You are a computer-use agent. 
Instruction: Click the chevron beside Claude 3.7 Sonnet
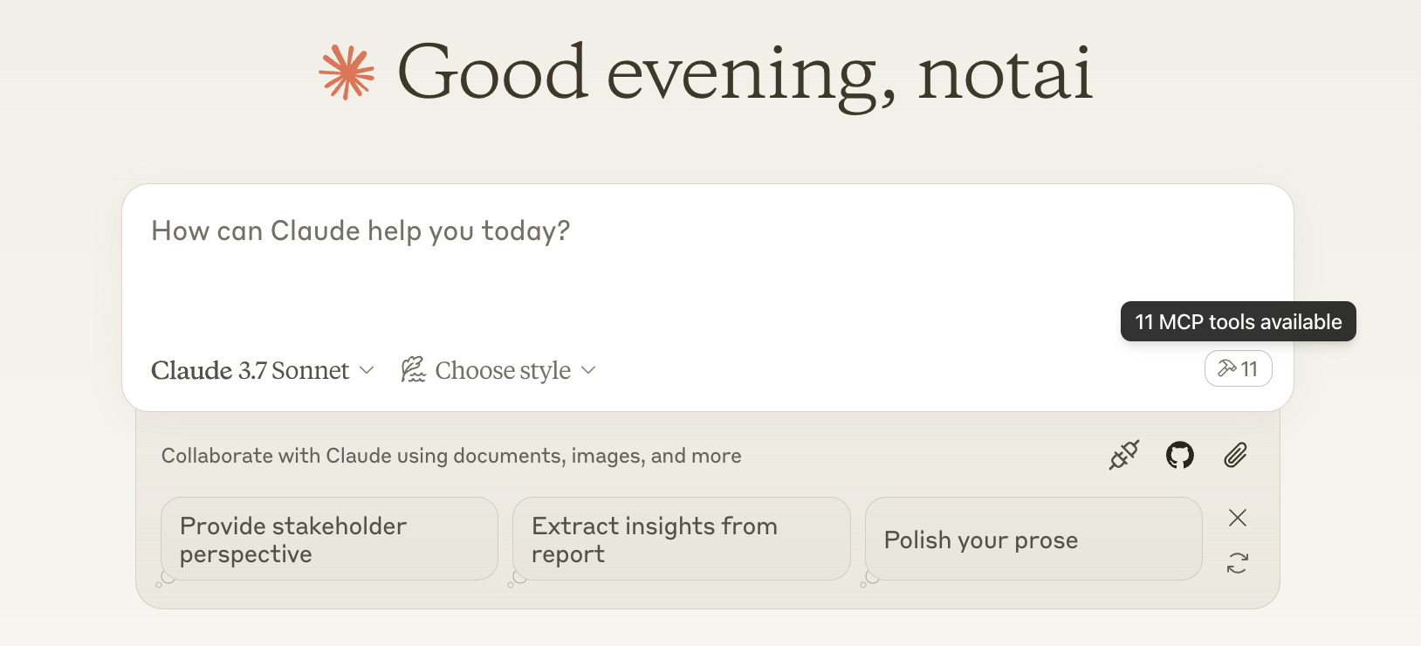[367, 370]
